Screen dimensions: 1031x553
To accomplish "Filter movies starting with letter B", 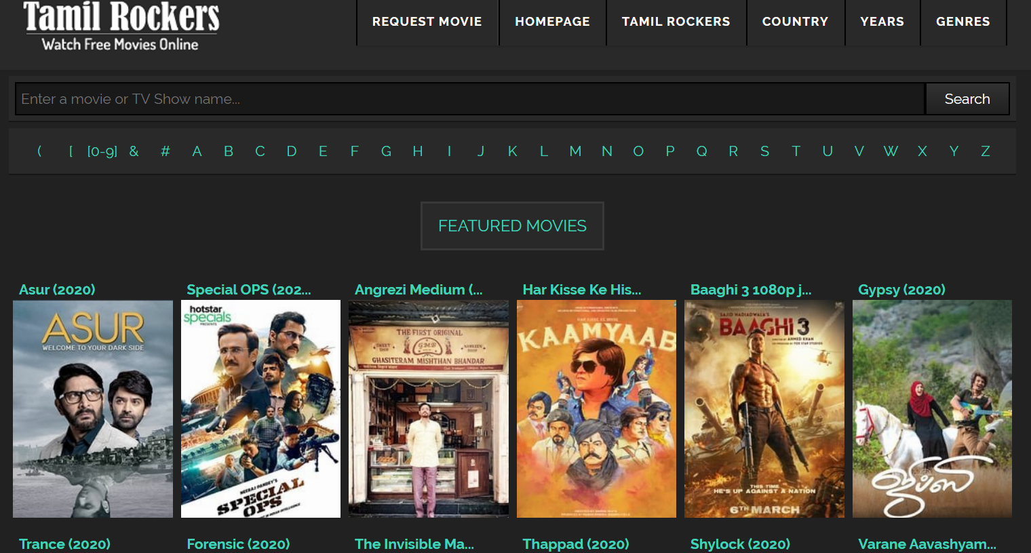I will pyautogui.click(x=229, y=151).
